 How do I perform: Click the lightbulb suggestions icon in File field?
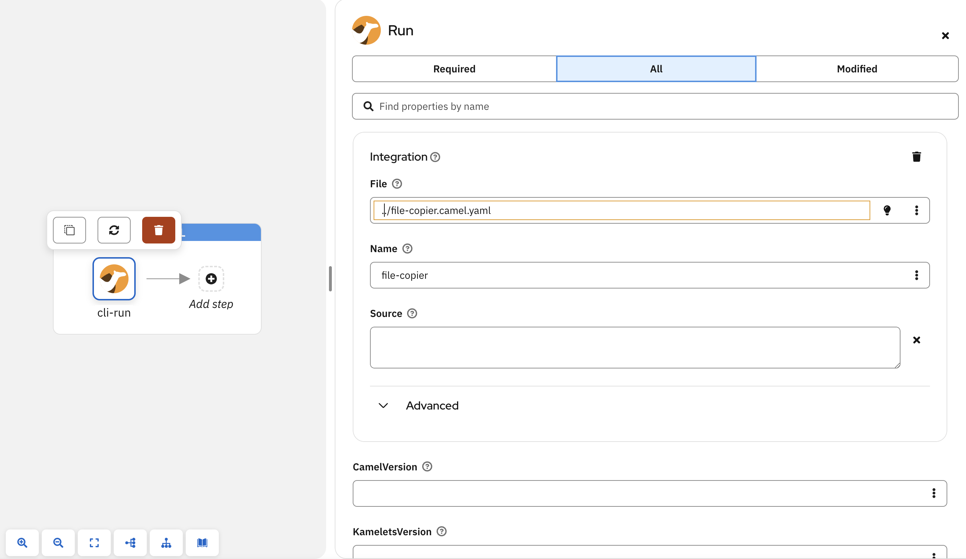click(x=887, y=210)
